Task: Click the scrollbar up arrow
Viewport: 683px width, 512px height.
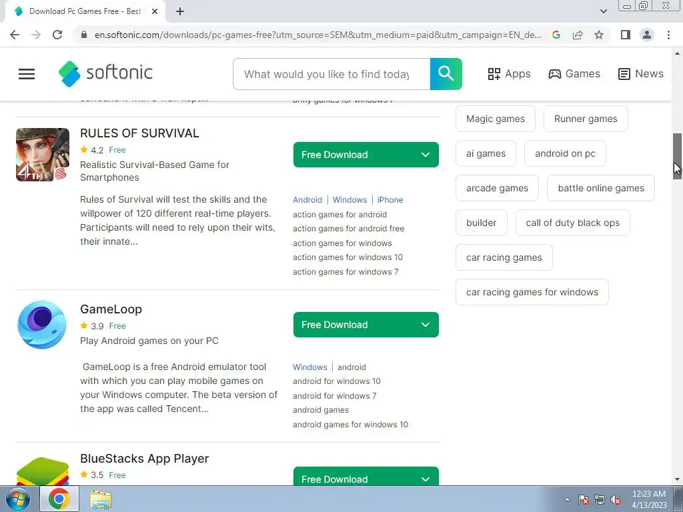Action: tap(678, 53)
